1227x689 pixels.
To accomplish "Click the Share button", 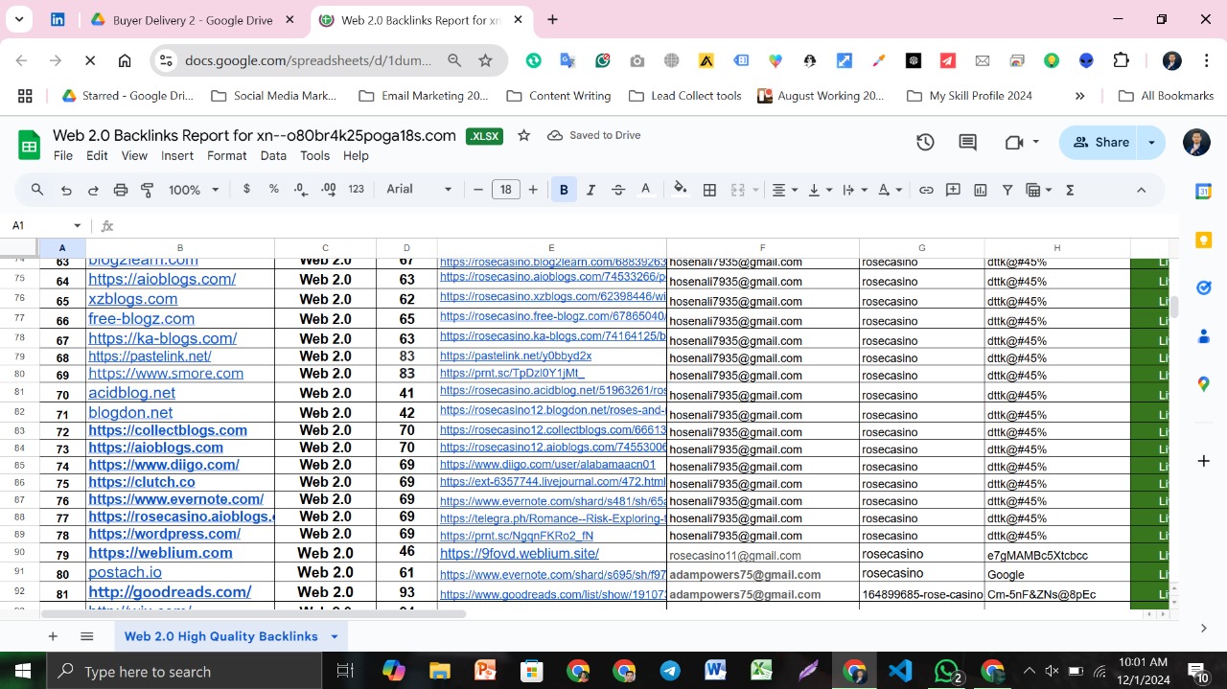I will coord(1100,142).
